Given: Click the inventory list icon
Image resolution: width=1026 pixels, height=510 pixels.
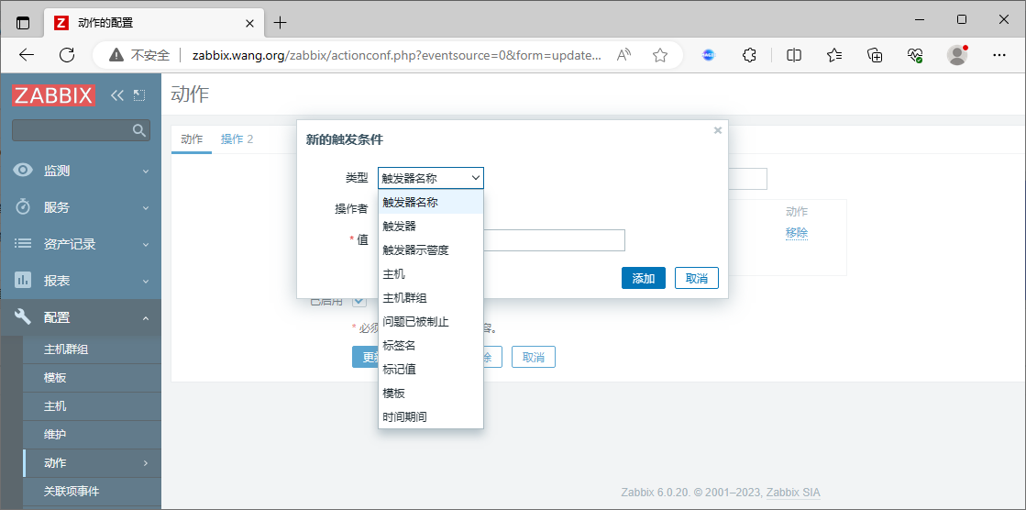Looking at the screenshot, I should [23, 244].
